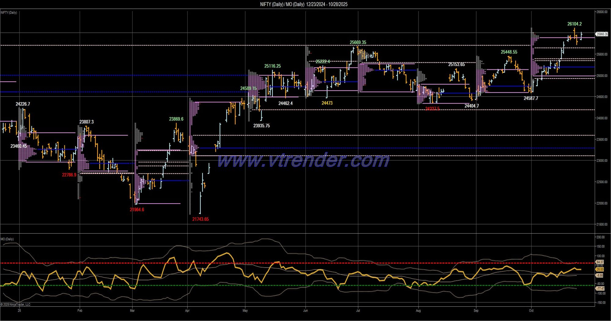Select the Jul label on time axis

pyautogui.click(x=358, y=311)
